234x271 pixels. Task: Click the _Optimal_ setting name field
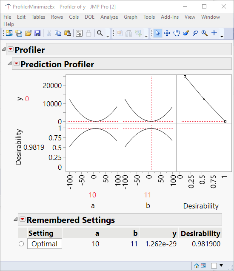pos(45,244)
